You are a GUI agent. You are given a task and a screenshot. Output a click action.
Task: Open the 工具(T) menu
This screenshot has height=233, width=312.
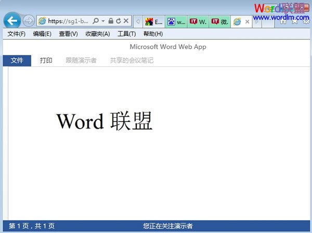coord(126,34)
